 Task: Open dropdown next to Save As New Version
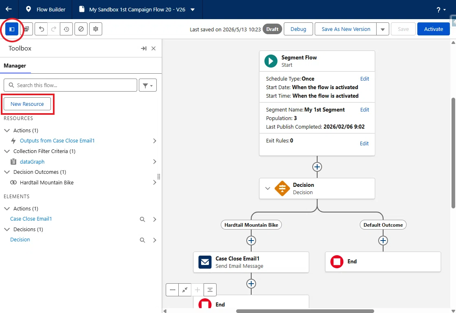tap(383, 29)
